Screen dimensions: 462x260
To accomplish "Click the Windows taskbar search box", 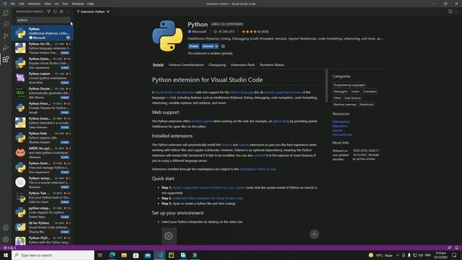I will [53, 255].
